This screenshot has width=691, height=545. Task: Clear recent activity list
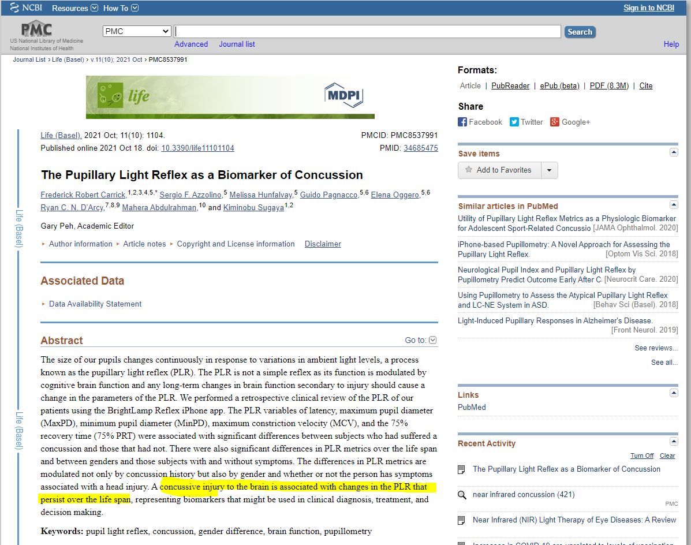coord(667,456)
